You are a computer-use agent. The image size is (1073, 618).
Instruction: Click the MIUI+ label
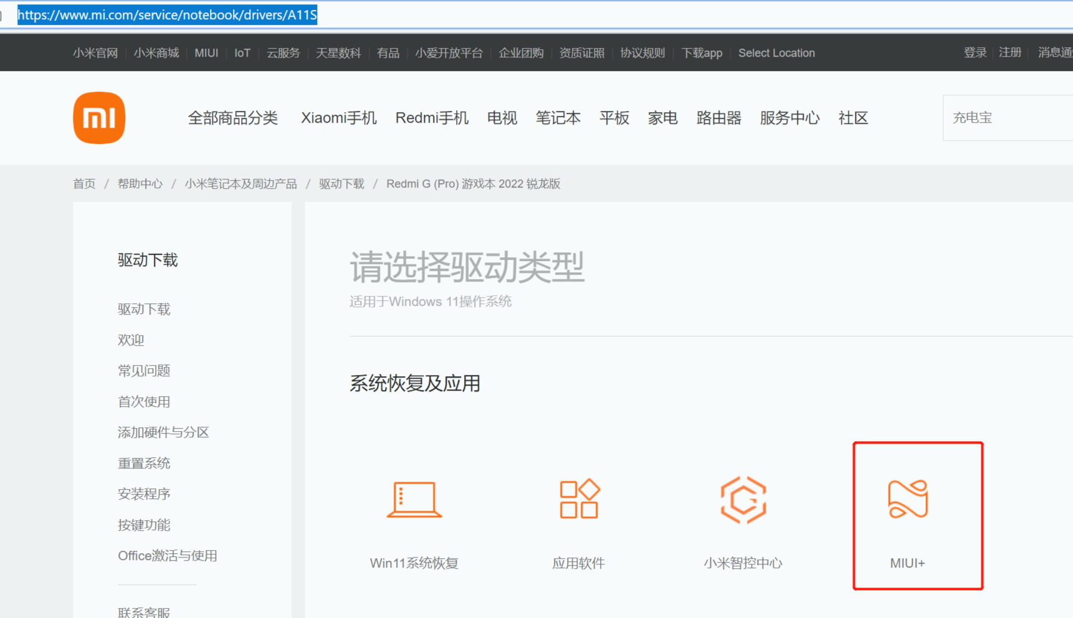[x=907, y=563]
